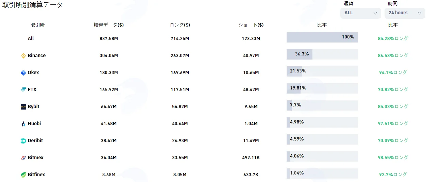Click the Huobi flame logo icon

23,124
